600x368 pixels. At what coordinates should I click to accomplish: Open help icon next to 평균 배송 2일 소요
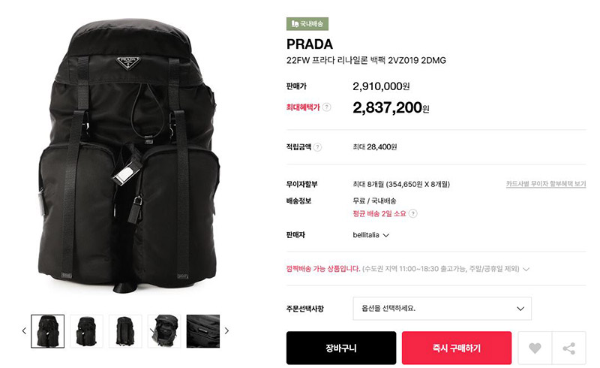pyautogui.click(x=413, y=214)
